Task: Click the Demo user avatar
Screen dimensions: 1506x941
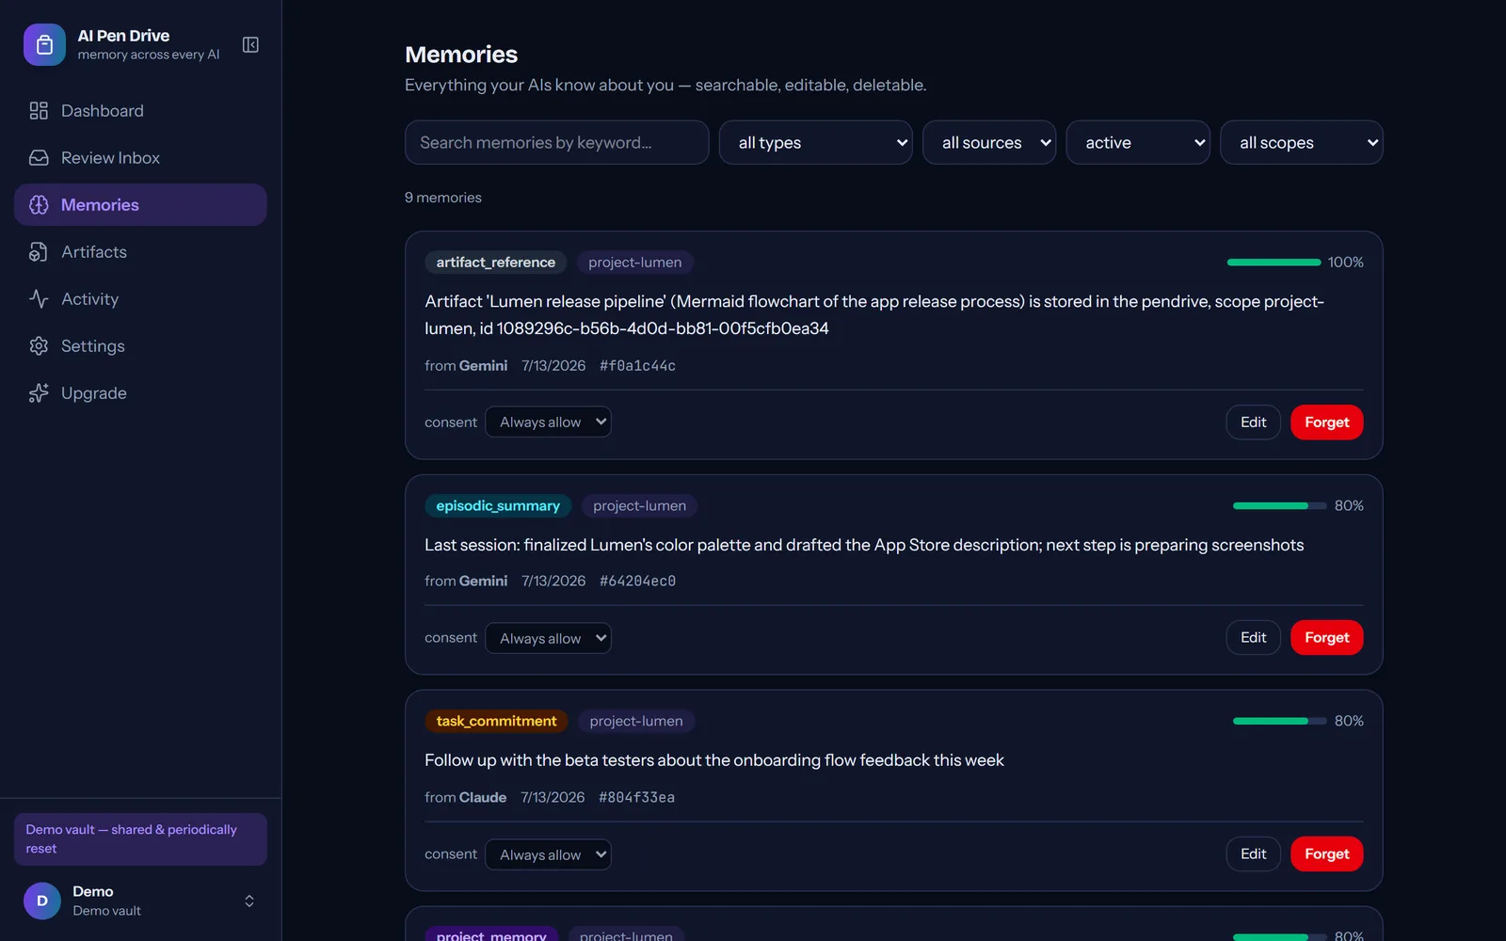Action: click(42, 901)
